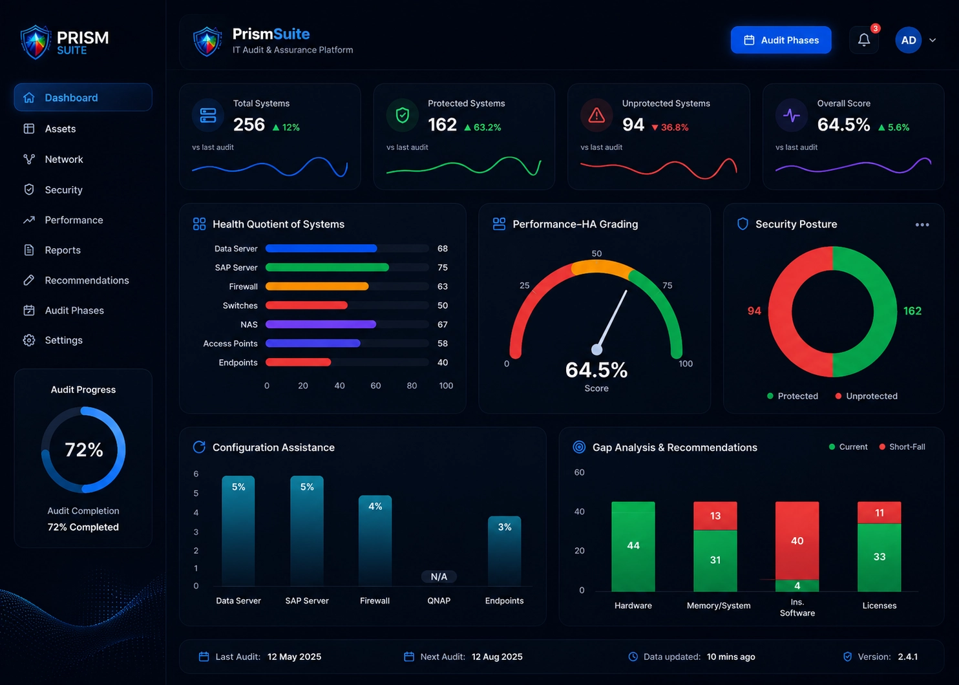Viewport: 959px width, 685px height.
Task: Toggle the Current legend in Gap Analysis
Action: (848, 447)
